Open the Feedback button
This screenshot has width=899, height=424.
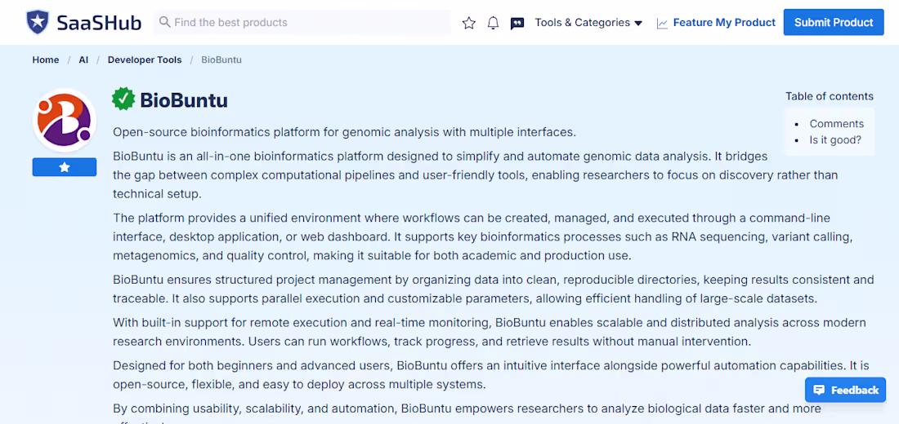click(846, 391)
